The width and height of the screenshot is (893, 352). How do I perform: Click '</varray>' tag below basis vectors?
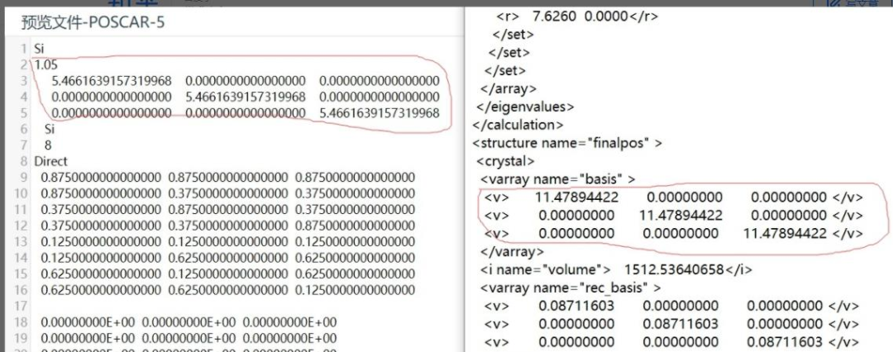coord(513,251)
